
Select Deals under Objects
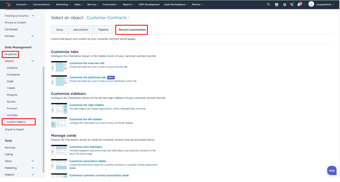click(x=10, y=81)
